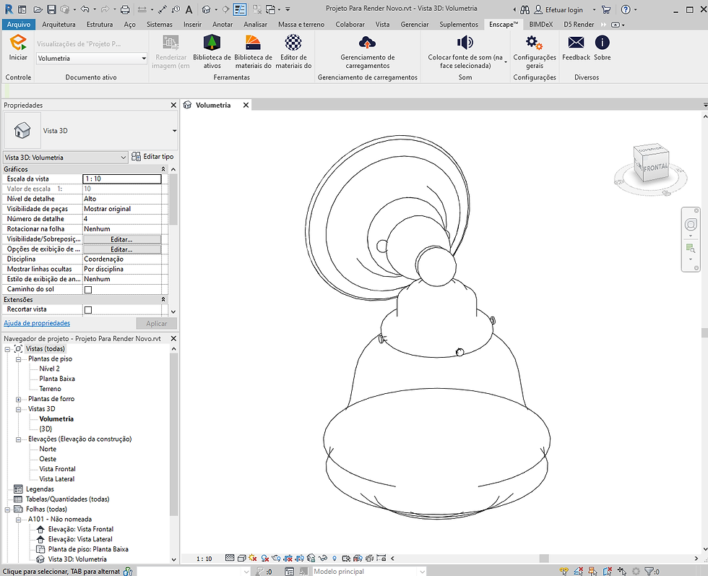Click the Sobre info icon

click(x=603, y=43)
